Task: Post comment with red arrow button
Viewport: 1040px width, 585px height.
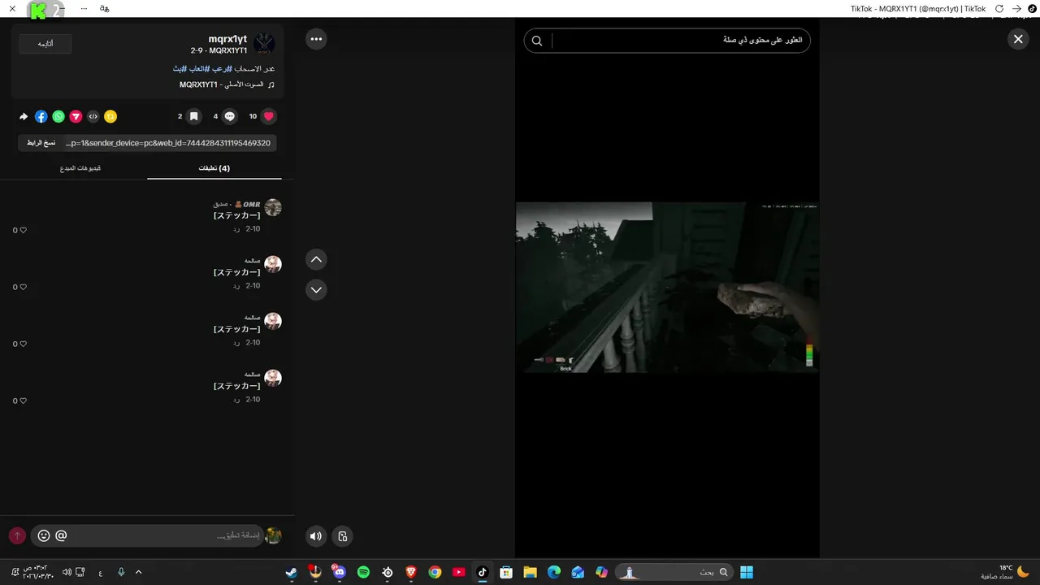Action: pyautogui.click(x=17, y=535)
